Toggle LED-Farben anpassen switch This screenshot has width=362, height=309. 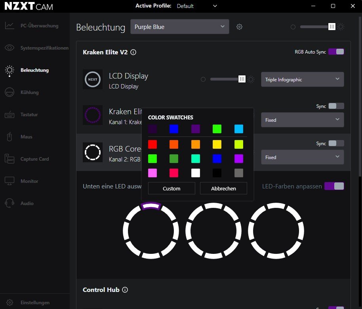click(334, 186)
